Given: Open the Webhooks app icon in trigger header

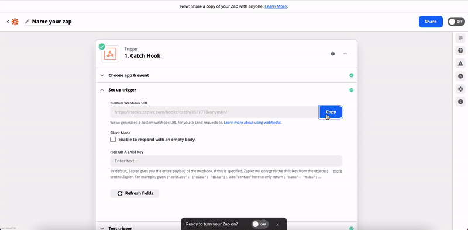Looking at the screenshot, I should click(110, 54).
